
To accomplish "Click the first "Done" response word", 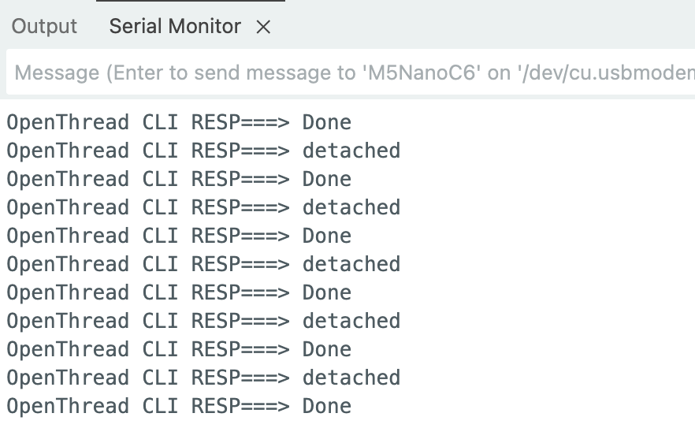I will (327, 122).
